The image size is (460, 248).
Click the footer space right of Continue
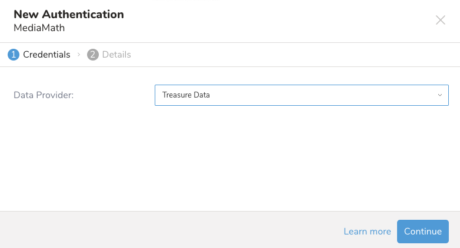coord(454,232)
